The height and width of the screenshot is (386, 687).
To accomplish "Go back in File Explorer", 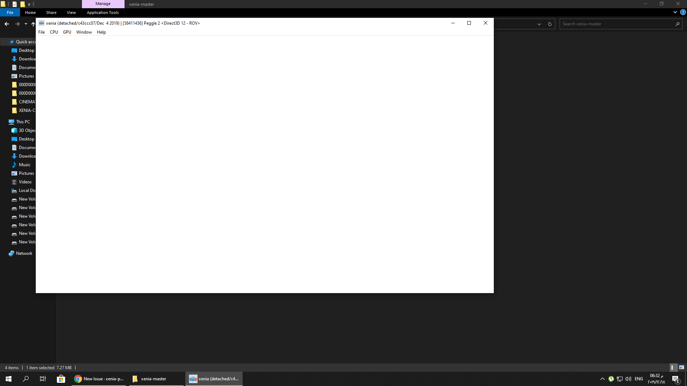I will (x=7, y=24).
